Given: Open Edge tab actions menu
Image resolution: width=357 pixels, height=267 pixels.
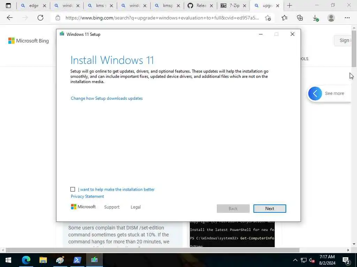Looking at the screenshot, I should [x=8, y=6].
